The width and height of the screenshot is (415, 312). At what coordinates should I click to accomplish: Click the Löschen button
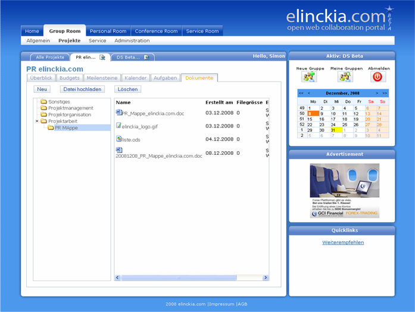point(127,89)
